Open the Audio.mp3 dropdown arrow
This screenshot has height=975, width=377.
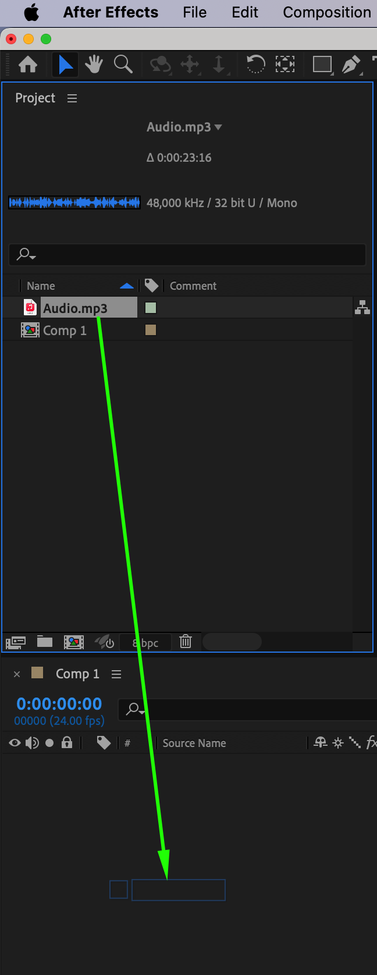[218, 127]
